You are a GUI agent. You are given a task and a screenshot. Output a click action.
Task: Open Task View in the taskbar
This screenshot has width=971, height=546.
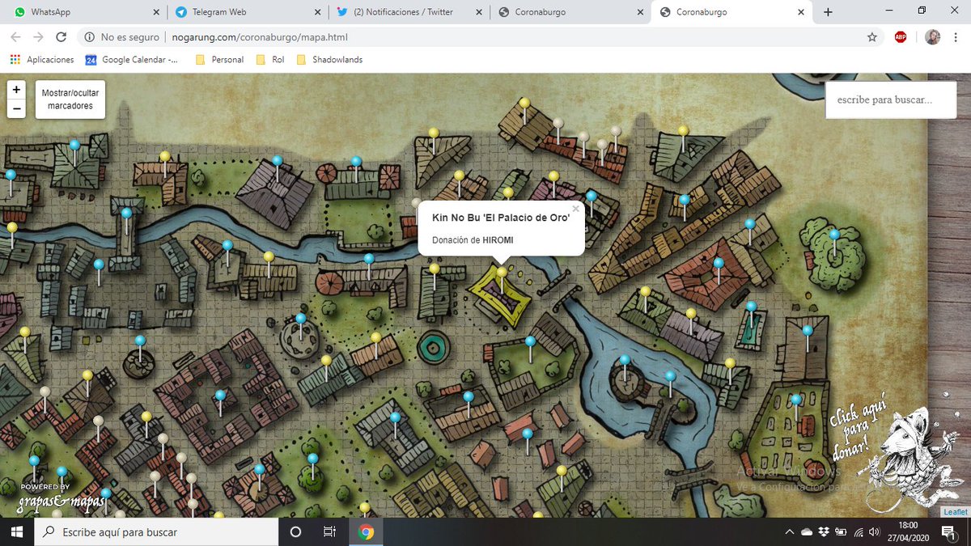click(x=329, y=531)
